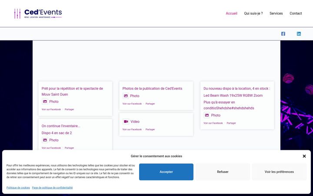313x196 pixels.
Task: Click the video icon in video post
Action: click(126, 122)
